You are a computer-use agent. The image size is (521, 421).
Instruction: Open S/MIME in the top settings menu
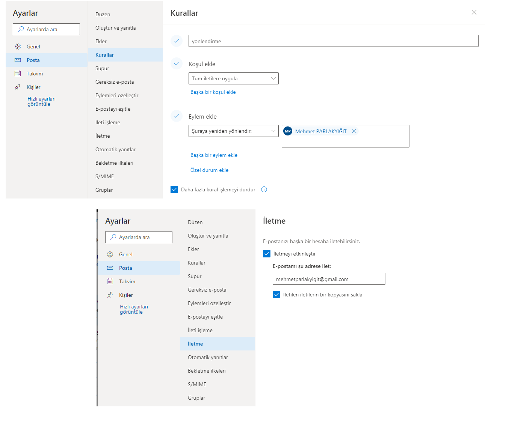click(125, 176)
